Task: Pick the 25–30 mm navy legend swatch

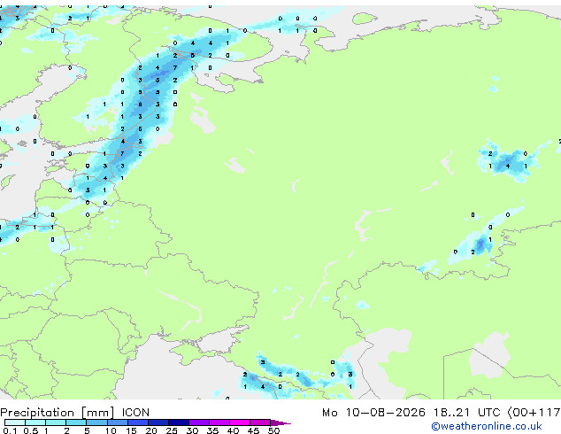Action: click(178, 422)
